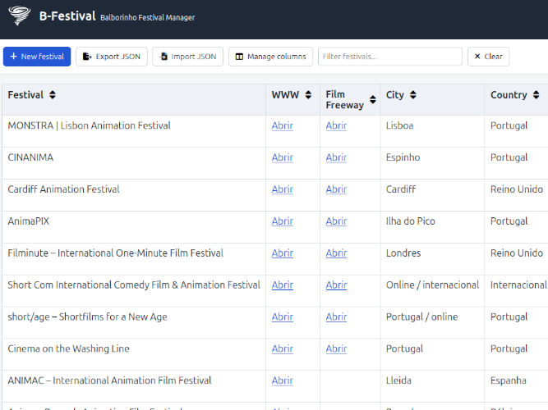Open WWW link for MONSTRA festival
The width and height of the screenshot is (548, 410).
[283, 125]
